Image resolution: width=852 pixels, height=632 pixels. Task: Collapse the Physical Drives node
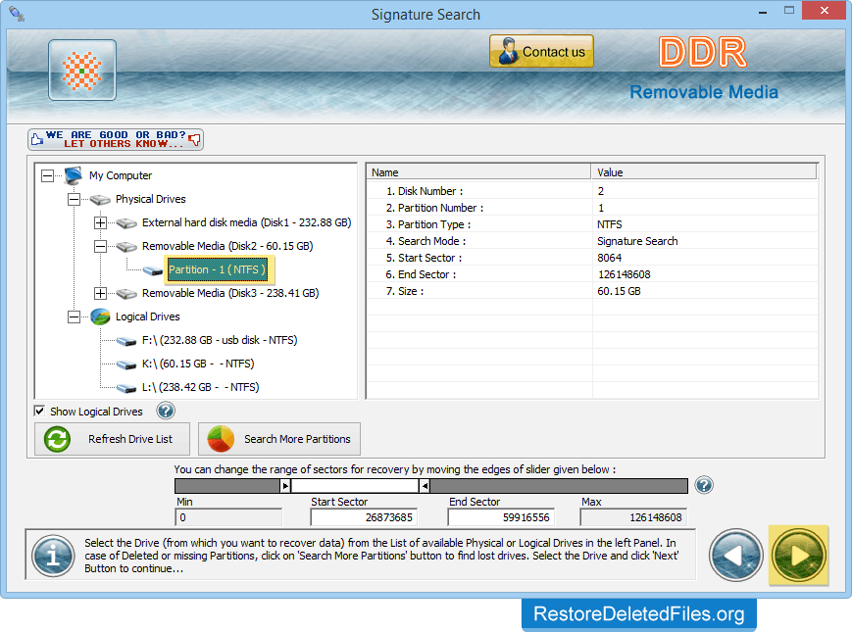(74, 199)
